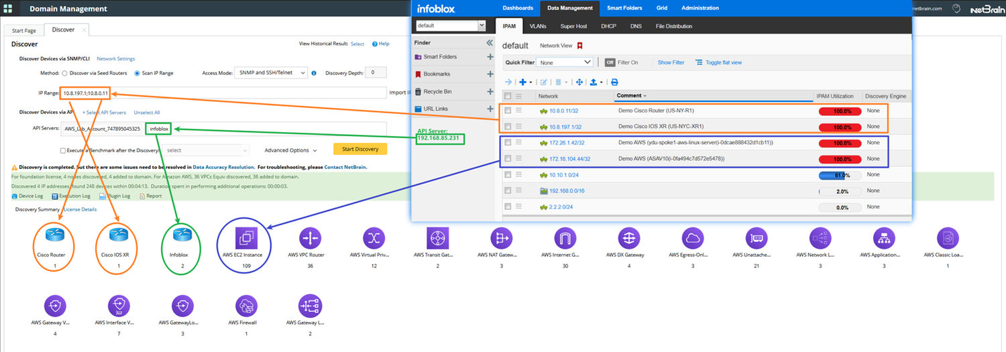Open the AWS Interface VPC endpoint icon
Image resolution: width=1006 pixels, height=352 pixels.
pos(119,306)
